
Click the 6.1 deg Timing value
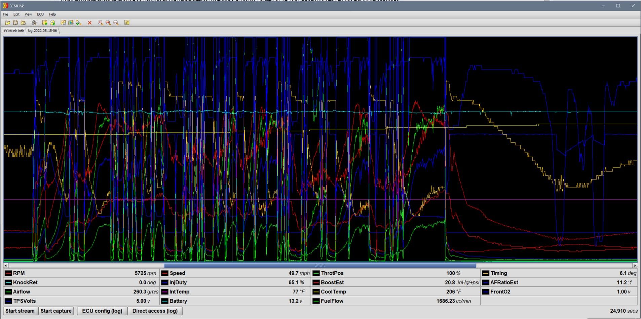[628, 273]
